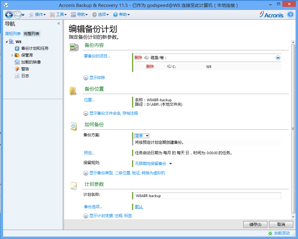The width and height of the screenshot is (298, 239).
Task: Click the Back navigation arrow
Action: [x=9, y=15]
